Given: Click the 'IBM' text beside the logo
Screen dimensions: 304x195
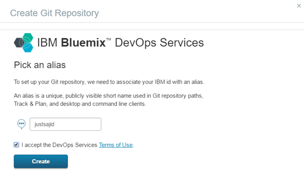Looking at the screenshot, I should [x=47, y=43].
